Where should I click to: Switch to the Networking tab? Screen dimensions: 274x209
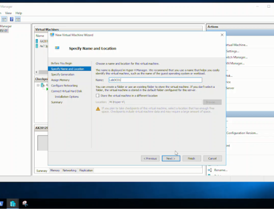point(70,170)
